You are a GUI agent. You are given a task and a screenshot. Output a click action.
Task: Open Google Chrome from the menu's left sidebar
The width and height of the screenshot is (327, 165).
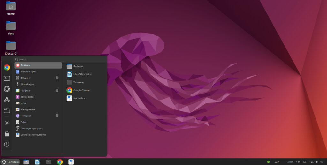pyautogui.click(x=7, y=68)
